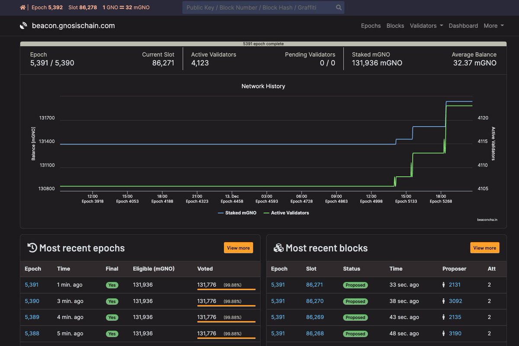This screenshot has height=346, width=519.
Task: Click proposer person icon next to 2135
Action: click(x=444, y=317)
